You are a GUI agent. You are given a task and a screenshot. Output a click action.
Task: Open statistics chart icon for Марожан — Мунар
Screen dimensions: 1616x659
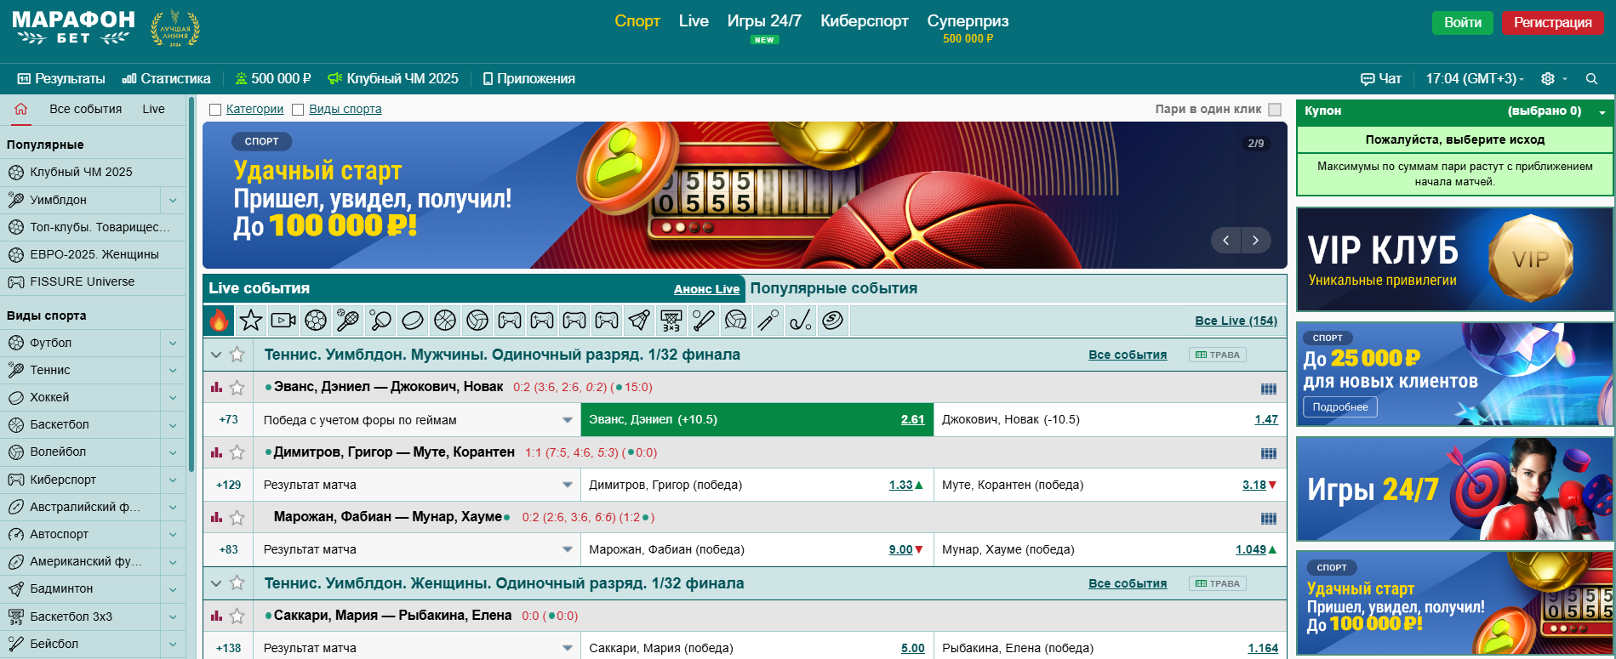[x=217, y=517]
